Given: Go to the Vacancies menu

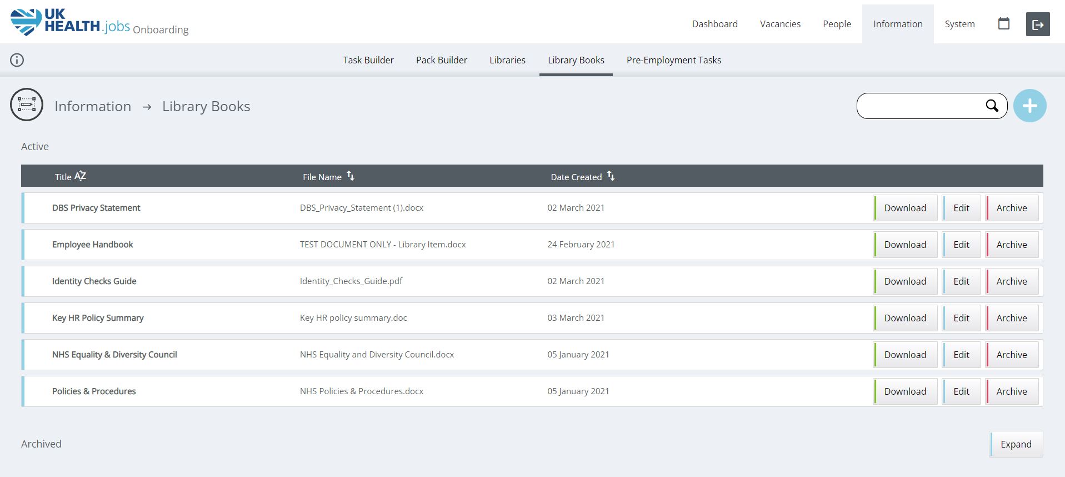Looking at the screenshot, I should pos(780,24).
